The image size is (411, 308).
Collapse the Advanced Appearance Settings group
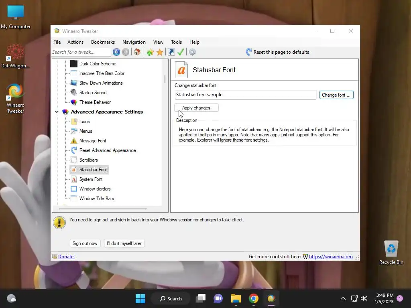(x=57, y=112)
